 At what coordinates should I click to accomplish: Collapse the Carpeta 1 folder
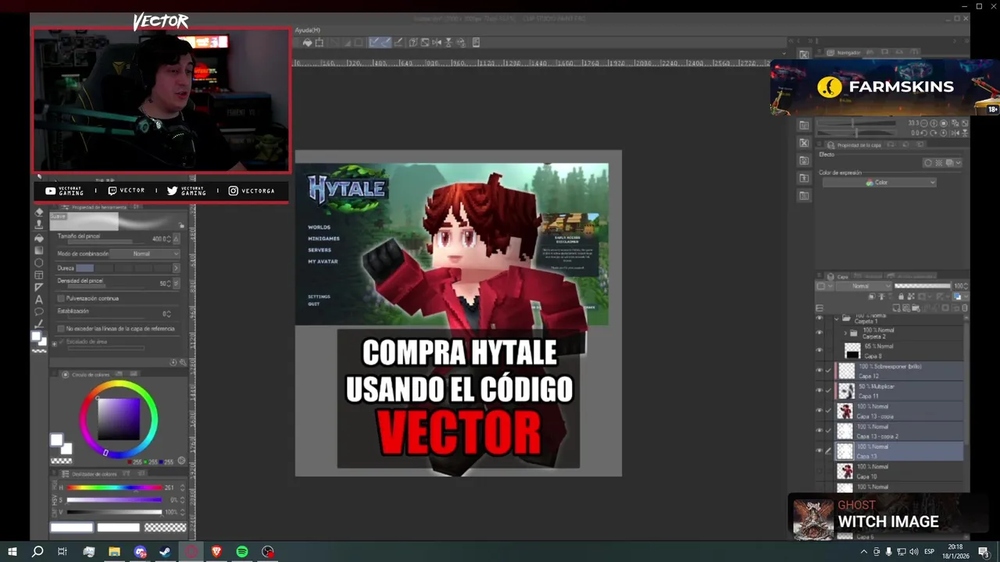(837, 319)
